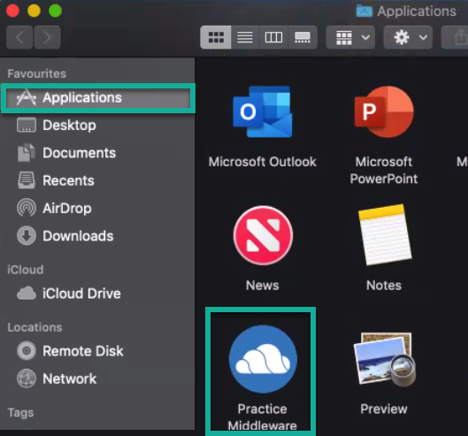Launch Practice Middleware app icon
The width and height of the screenshot is (468, 436).
click(263, 359)
